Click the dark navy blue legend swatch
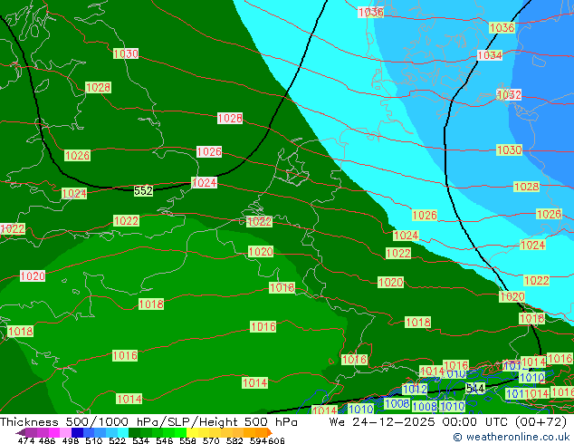 tap(77, 432)
